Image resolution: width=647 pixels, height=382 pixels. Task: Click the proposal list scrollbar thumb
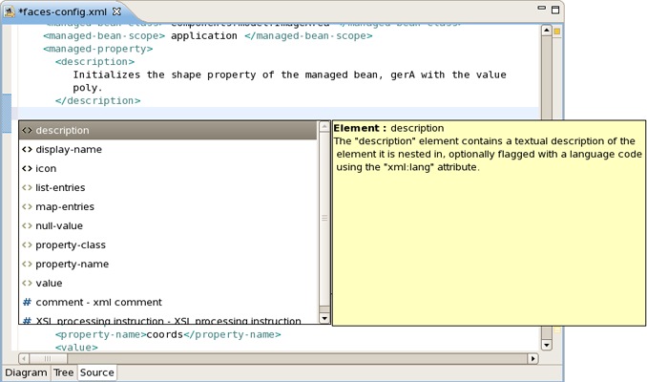coord(324,218)
